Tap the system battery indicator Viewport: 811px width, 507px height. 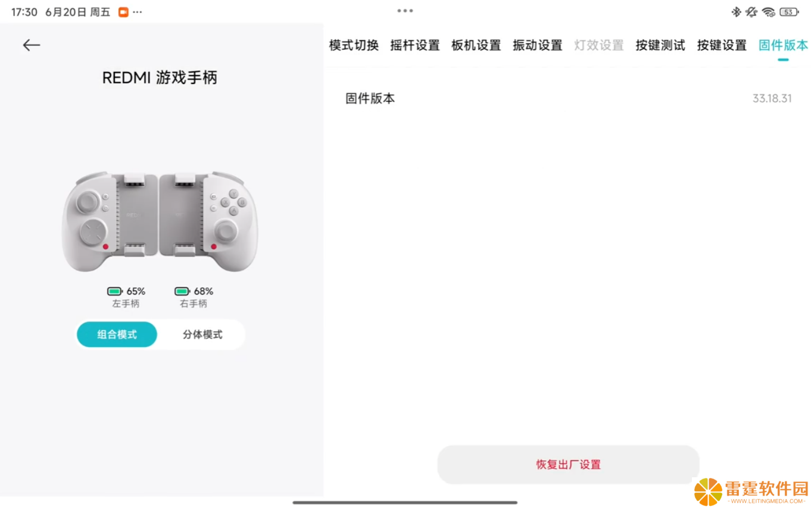(789, 12)
